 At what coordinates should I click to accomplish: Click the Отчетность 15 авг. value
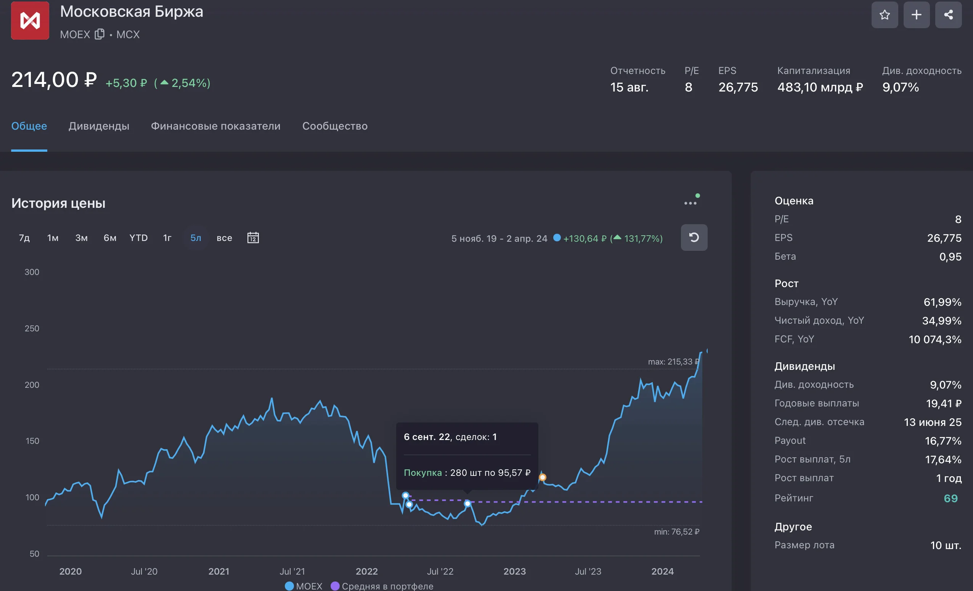point(629,87)
